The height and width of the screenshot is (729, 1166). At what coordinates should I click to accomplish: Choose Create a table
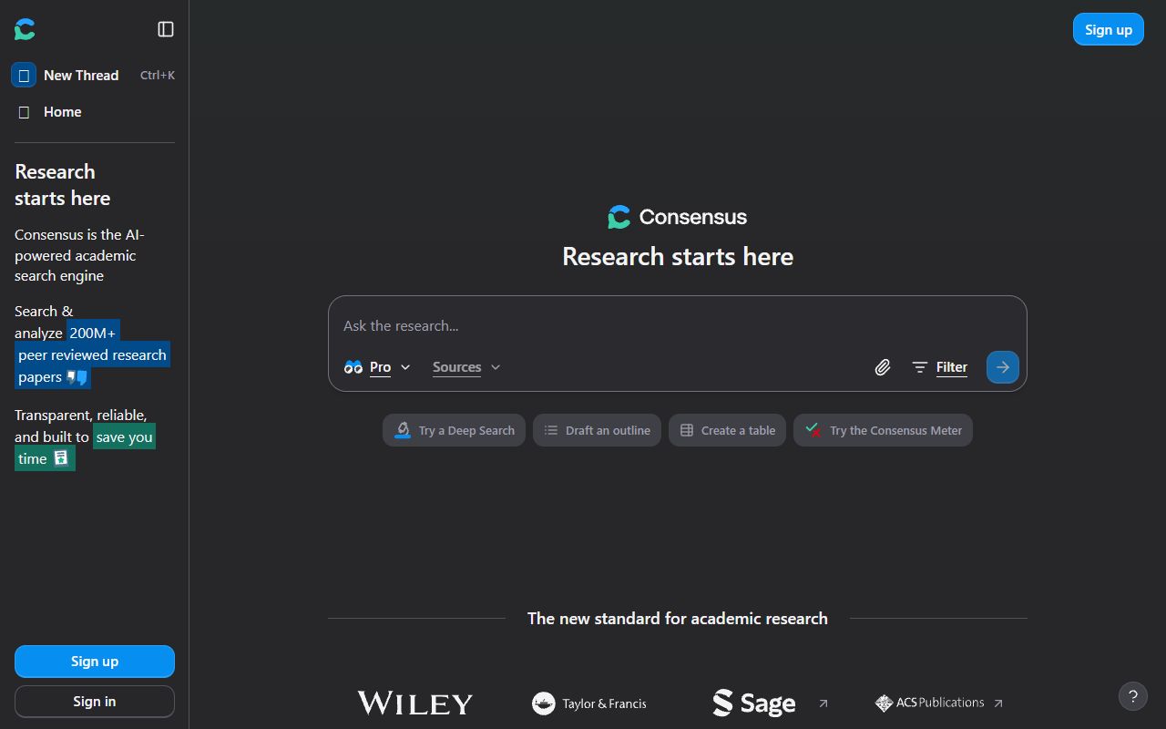click(x=727, y=429)
